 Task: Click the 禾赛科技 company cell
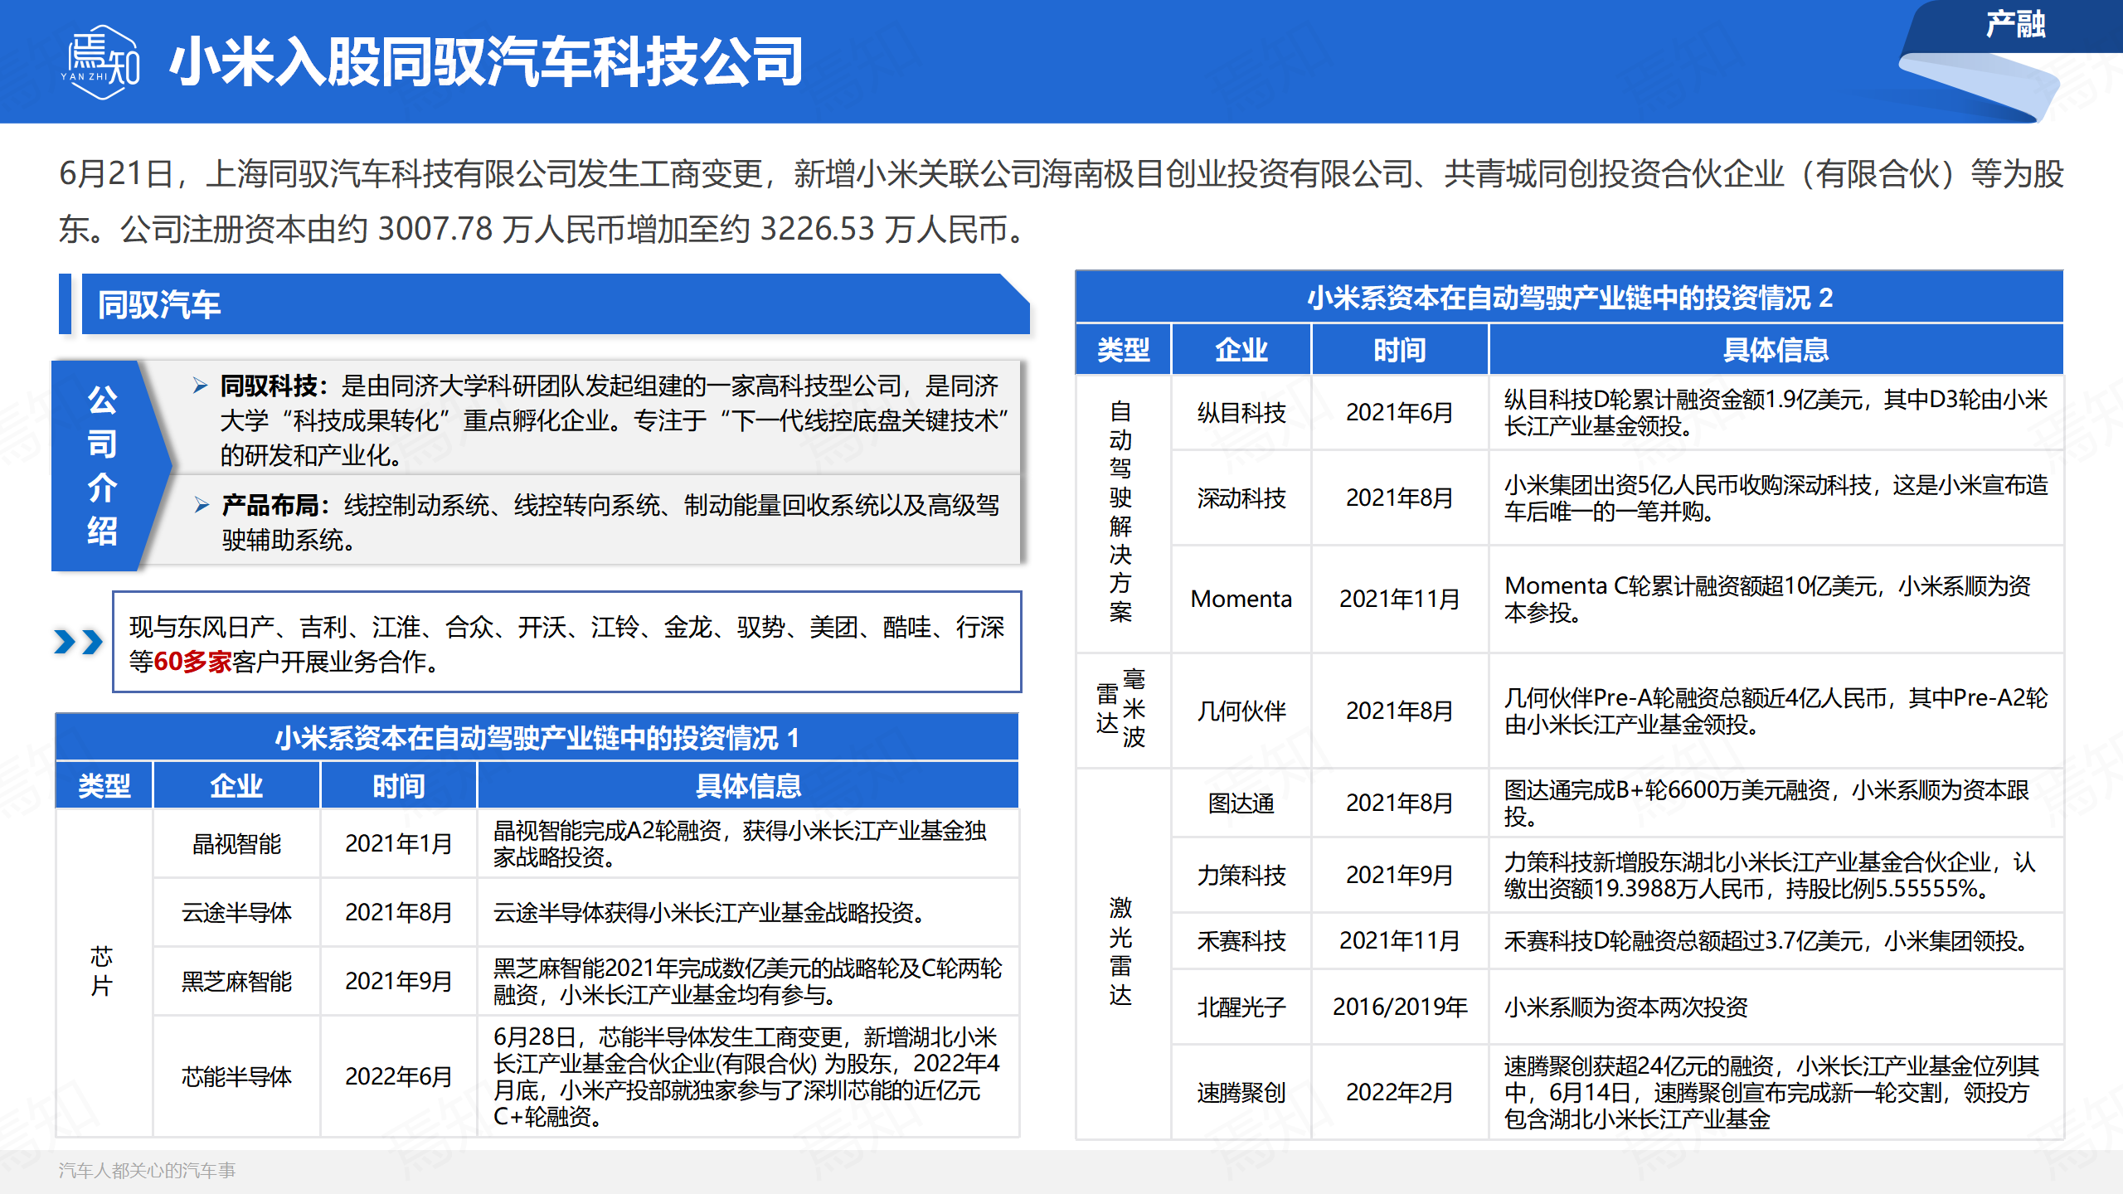click(x=1241, y=941)
